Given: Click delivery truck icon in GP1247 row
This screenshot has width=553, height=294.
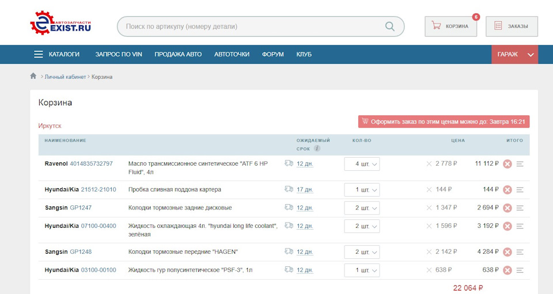Looking at the screenshot, I should click(x=289, y=207).
